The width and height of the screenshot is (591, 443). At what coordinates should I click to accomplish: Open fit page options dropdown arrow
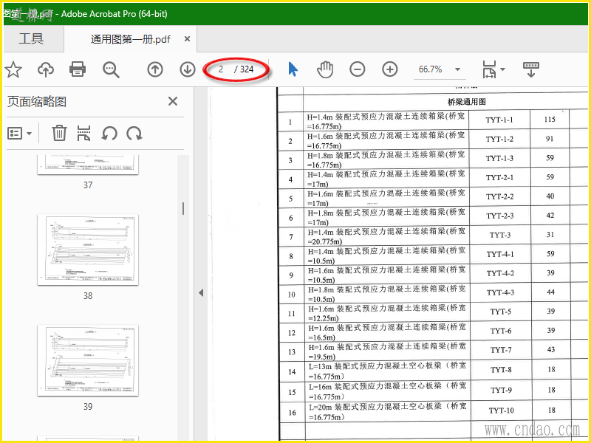[x=502, y=69]
